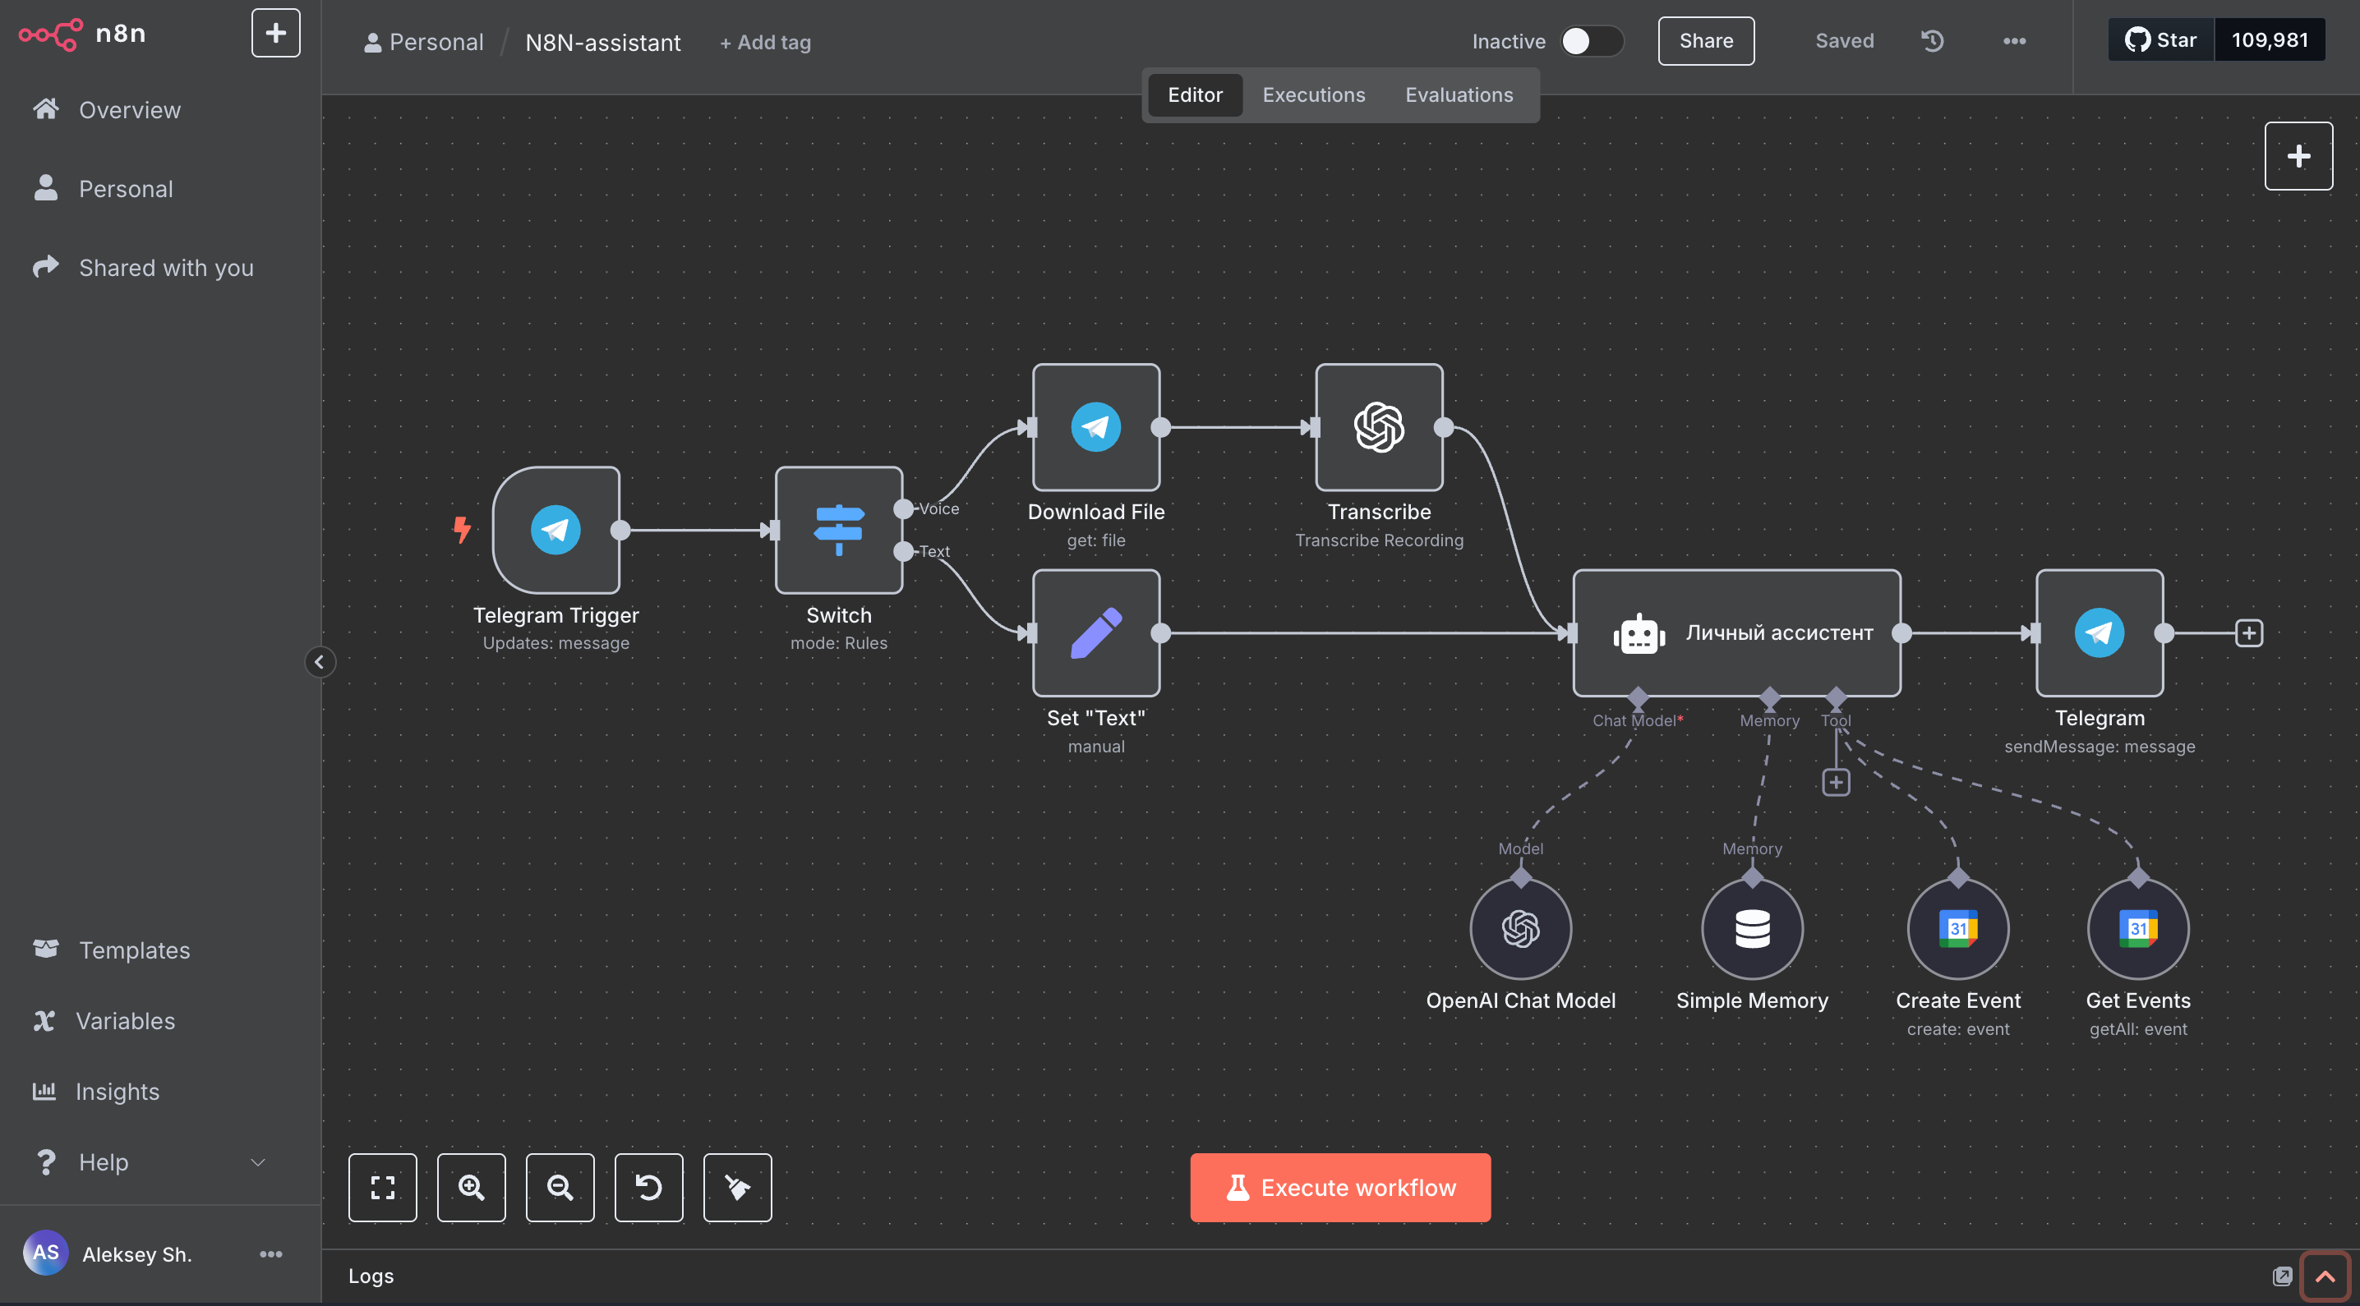Click the Add tag link
Image resolution: width=2360 pixels, height=1306 pixels.
(x=765, y=42)
